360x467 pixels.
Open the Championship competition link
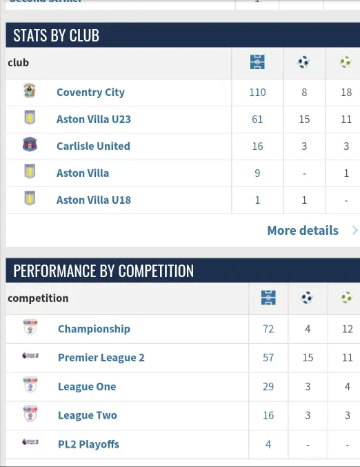(x=94, y=329)
